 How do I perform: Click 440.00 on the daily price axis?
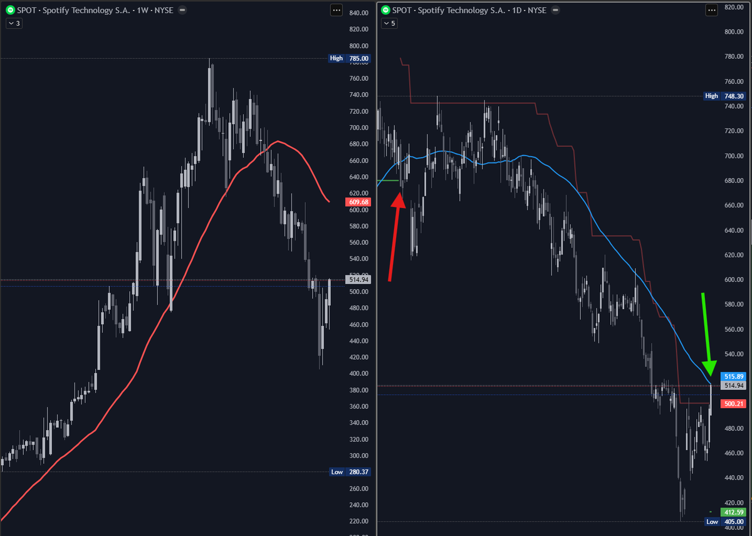click(734, 478)
